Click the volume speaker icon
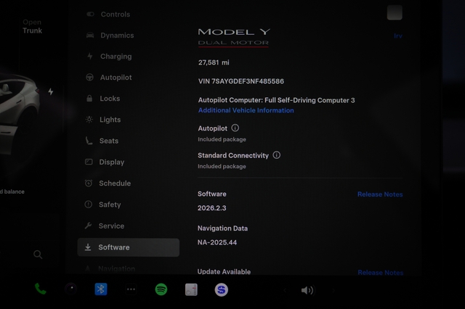Image resolution: width=465 pixels, height=309 pixels. (307, 290)
